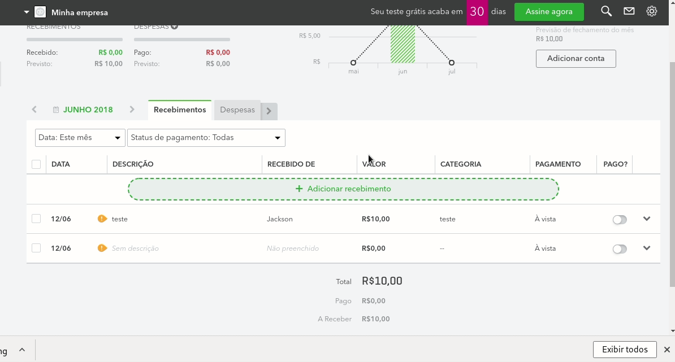The width and height of the screenshot is (675, 362).
Task: Open messages via the envelope icon
Action: 629,11
